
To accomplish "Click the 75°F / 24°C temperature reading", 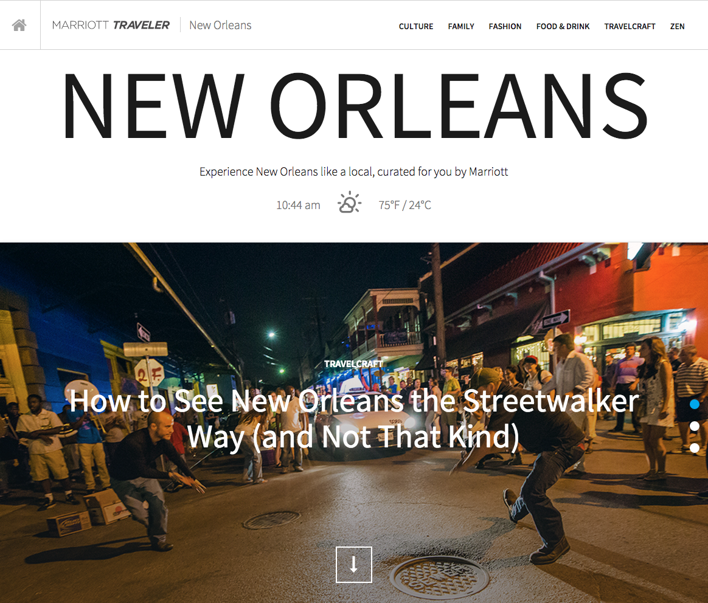I will click(x=405, y=205).
